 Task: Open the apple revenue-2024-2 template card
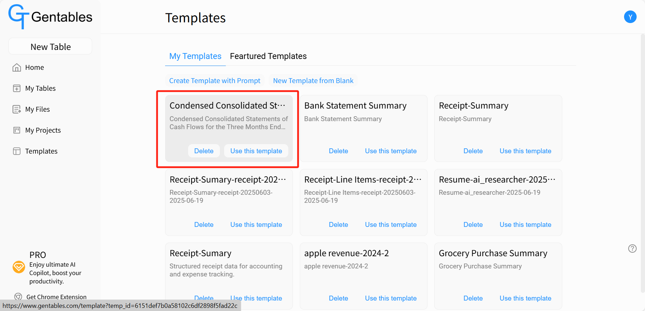pyautogui.click(x=363, y=276)
